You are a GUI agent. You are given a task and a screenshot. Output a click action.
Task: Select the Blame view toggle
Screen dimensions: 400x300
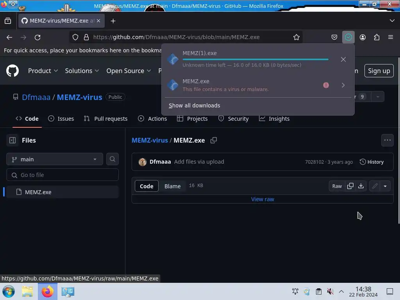click(x=172, y=186)
